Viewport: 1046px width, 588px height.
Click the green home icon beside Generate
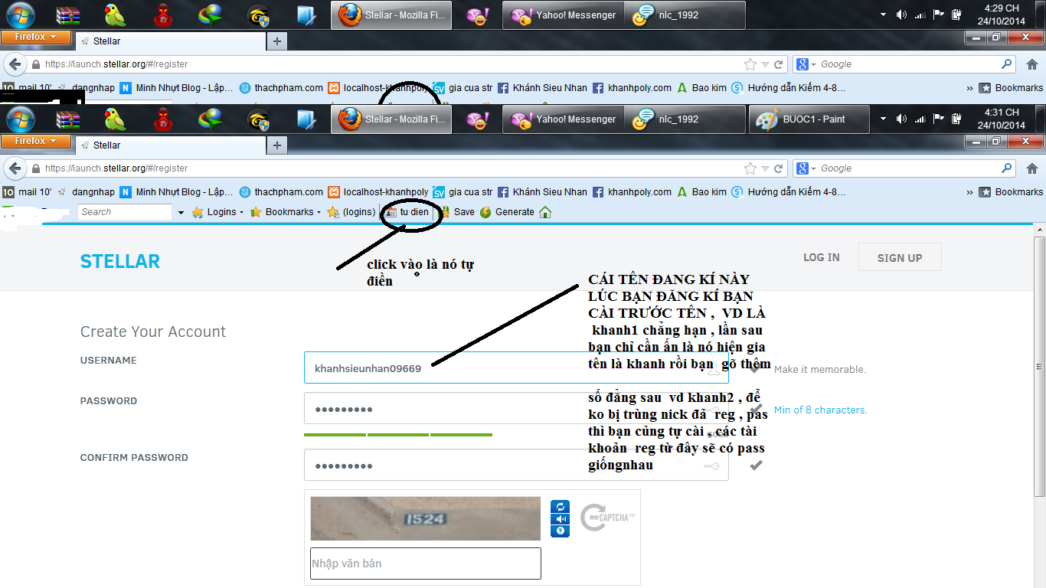(545, 212)
